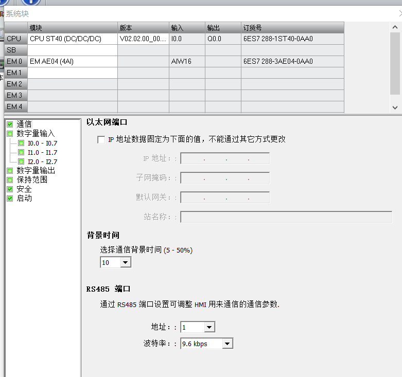The image size is (402, 377).
Task: Click the green square icon beside 数字量输入
Action: pyautogui.click(x=10, y=133)
